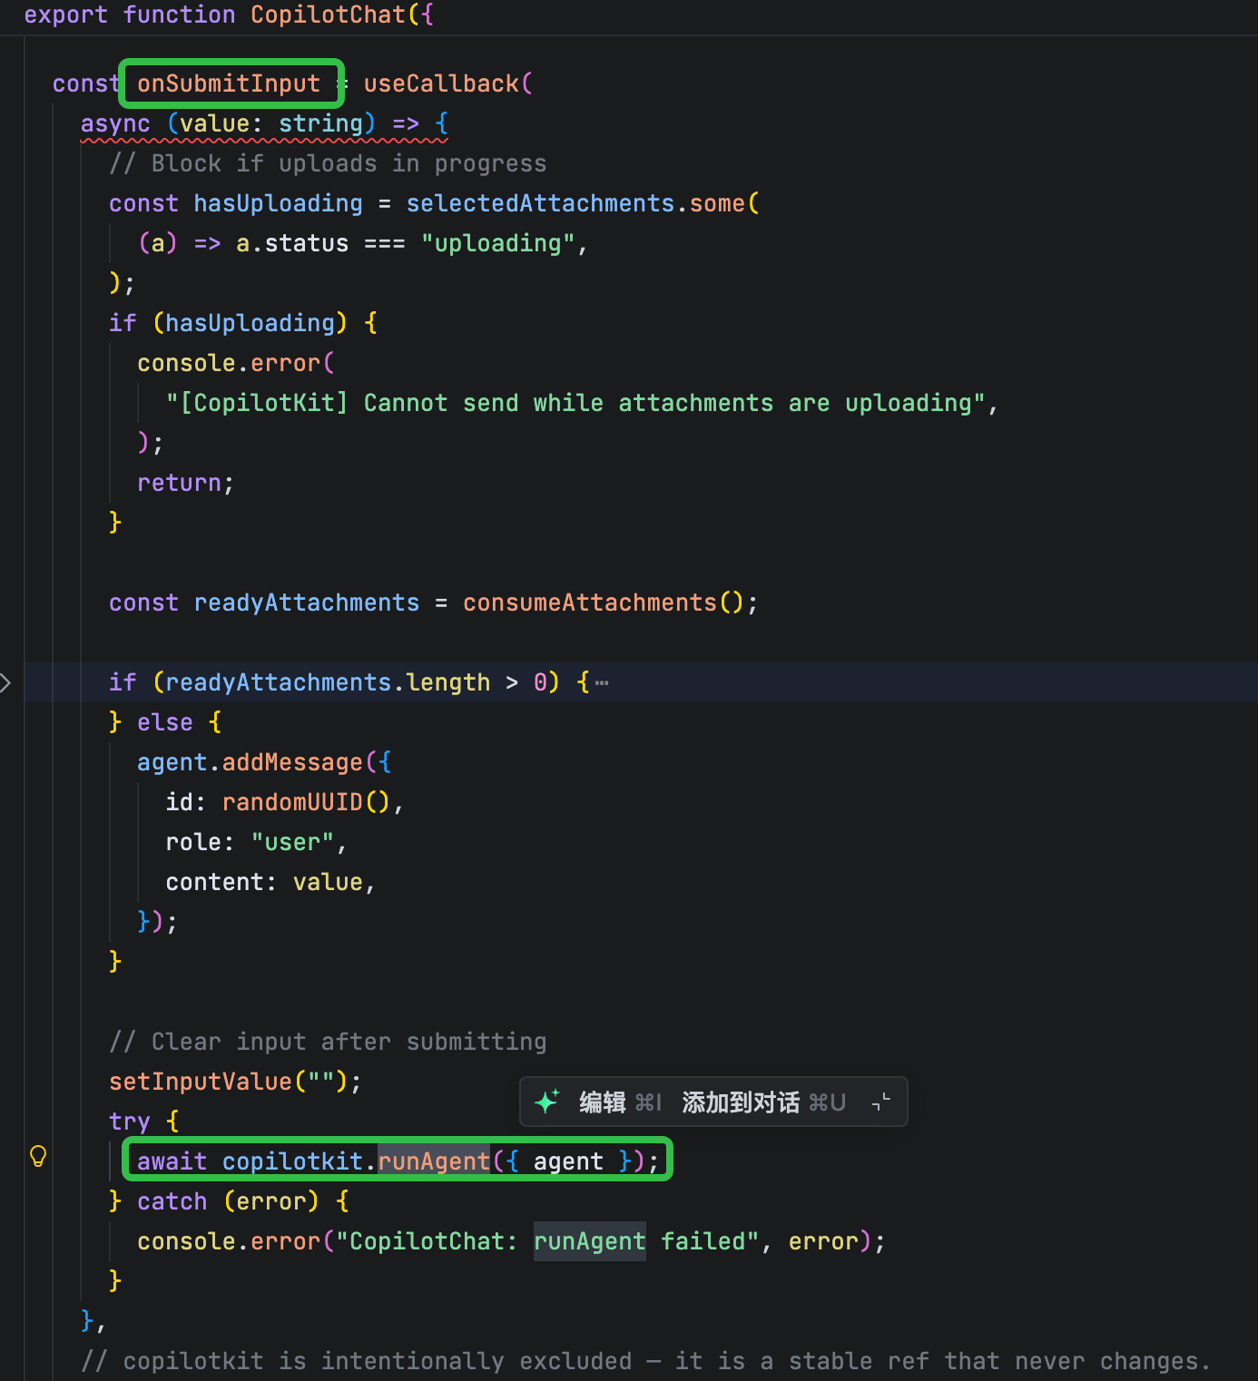Click the async keyword
Viewport: 1258px width, 1381px height.
(x=115, y=123)
